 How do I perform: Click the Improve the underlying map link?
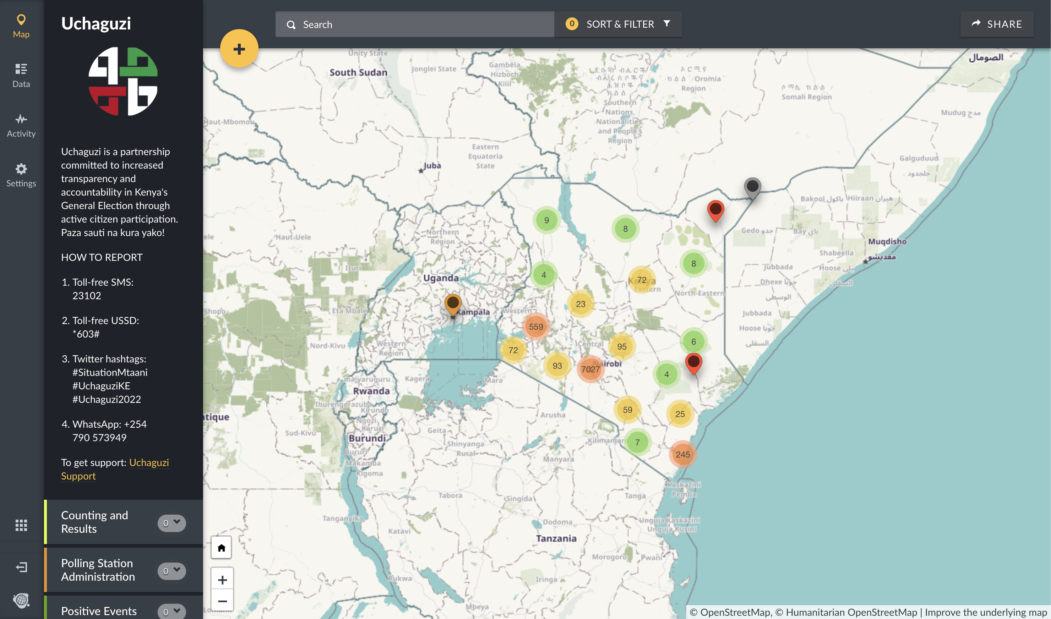[x=986, y=612]
